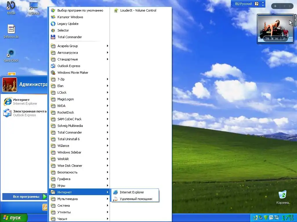
Task: Open the NVDA program folder in menu
Action: 79,106
